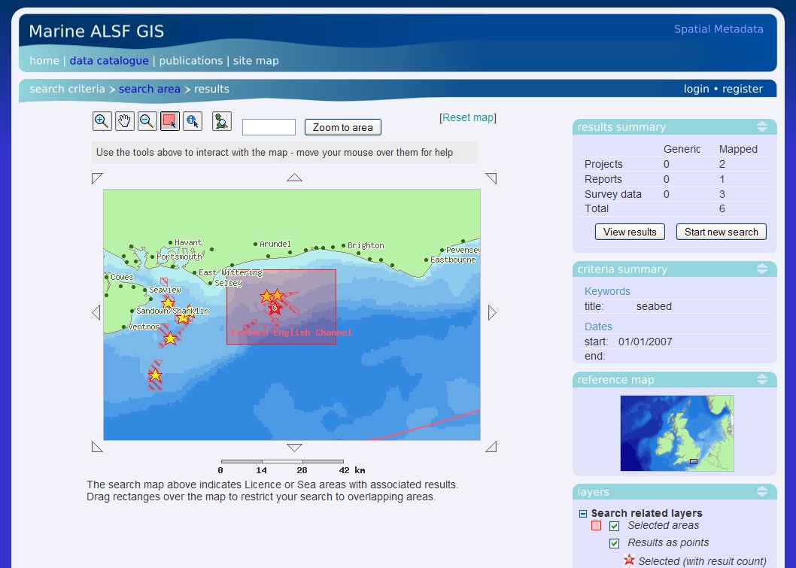This screenshot has height=568, width=796.
Task: Pan the map north-east with the corner arrow
Action: click(491, 178)
